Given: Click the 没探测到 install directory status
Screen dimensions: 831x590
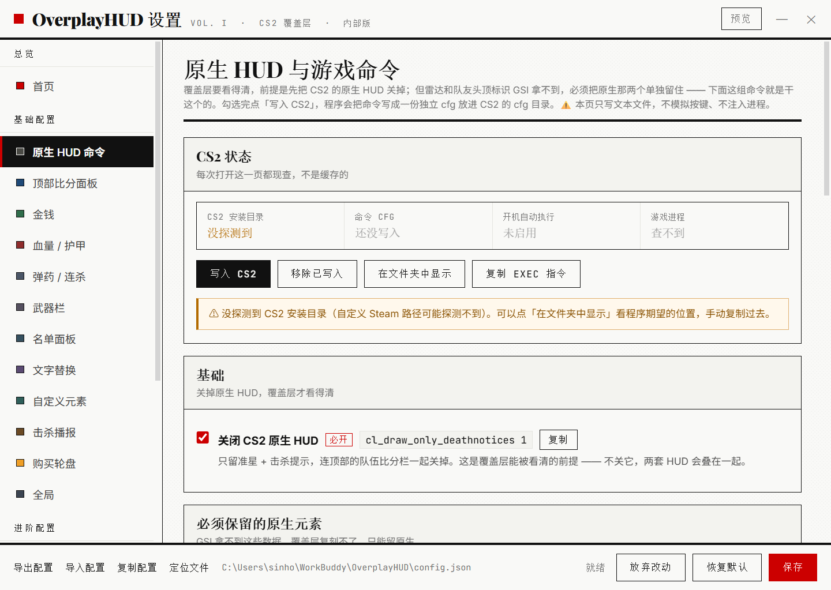Looking at the screenshot, I should pyautogui.click(x=230, y=233).
